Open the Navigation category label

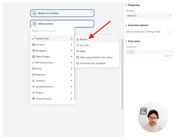pyautogui.click(x=41, y=50)
